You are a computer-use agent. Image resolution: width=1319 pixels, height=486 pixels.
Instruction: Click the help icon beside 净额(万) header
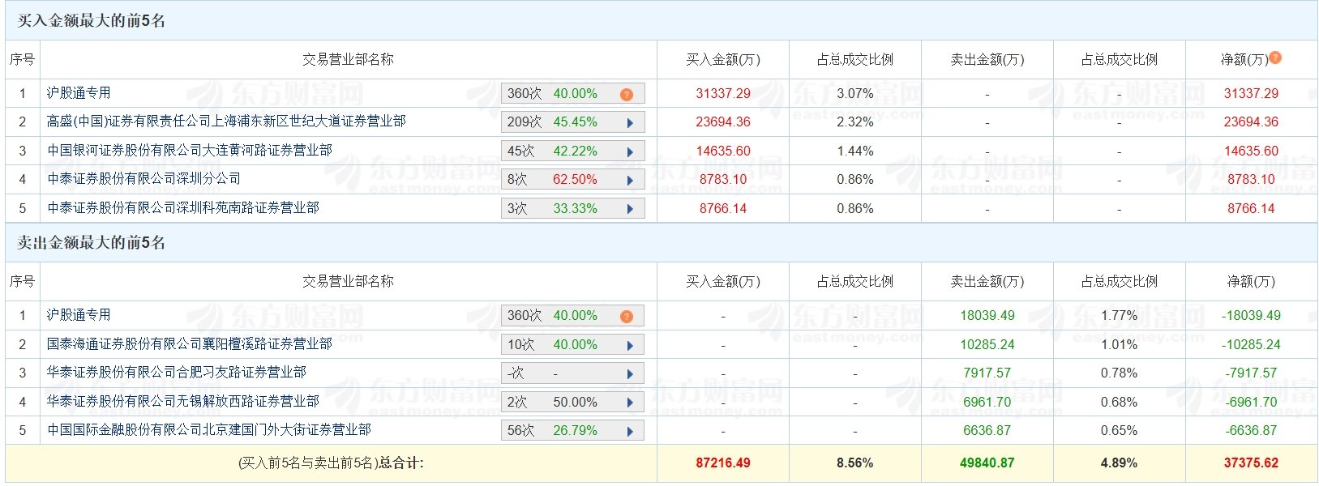click(x=1275, y=58)
